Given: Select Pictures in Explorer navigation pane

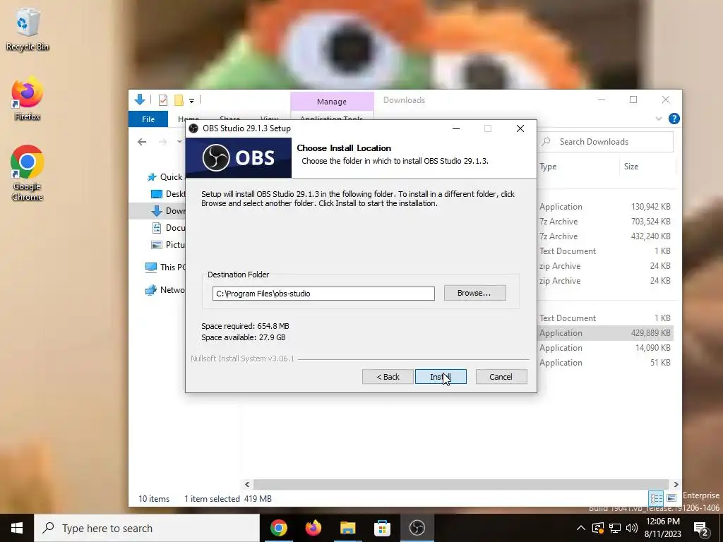Looking at the screenshot, I should [168, 245].
